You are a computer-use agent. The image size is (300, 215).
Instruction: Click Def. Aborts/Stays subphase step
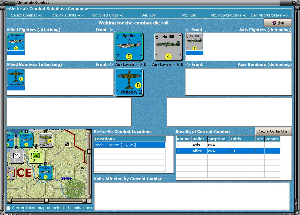[x=269, y=15]
